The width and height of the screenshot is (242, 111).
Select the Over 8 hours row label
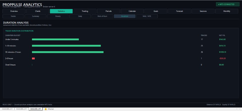tap(10, 65)
